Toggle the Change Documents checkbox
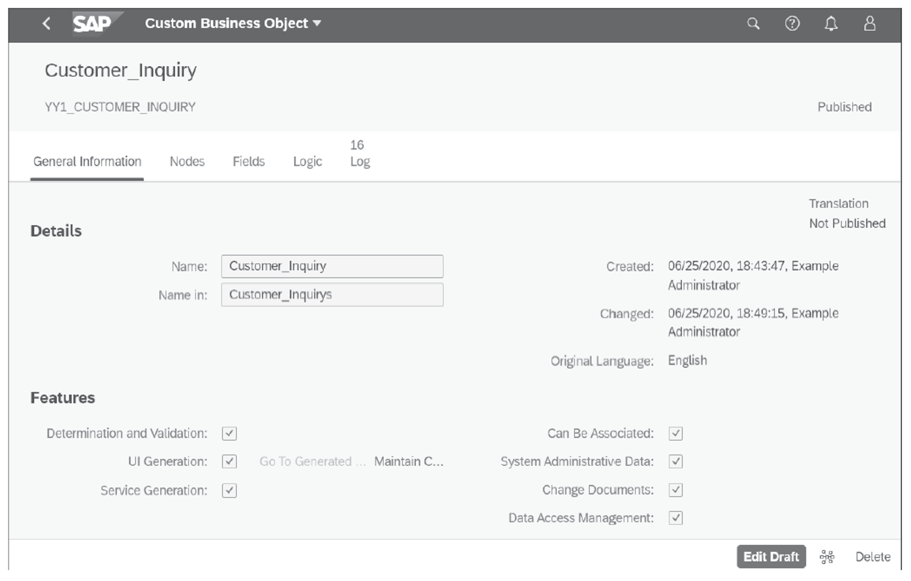Viewport: 911px width, 581px height. [676, 490]
